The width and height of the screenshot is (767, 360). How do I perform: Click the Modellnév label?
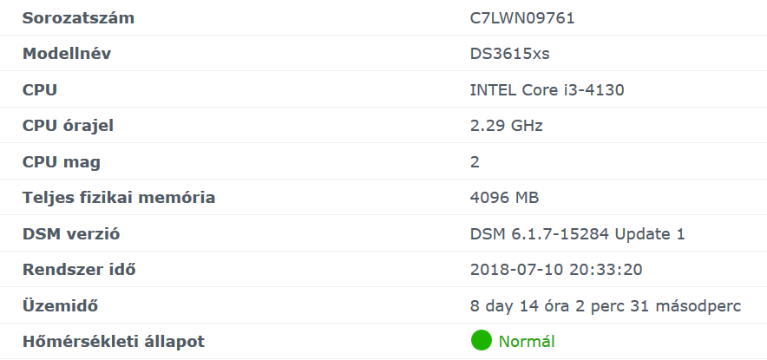[67, 54]
